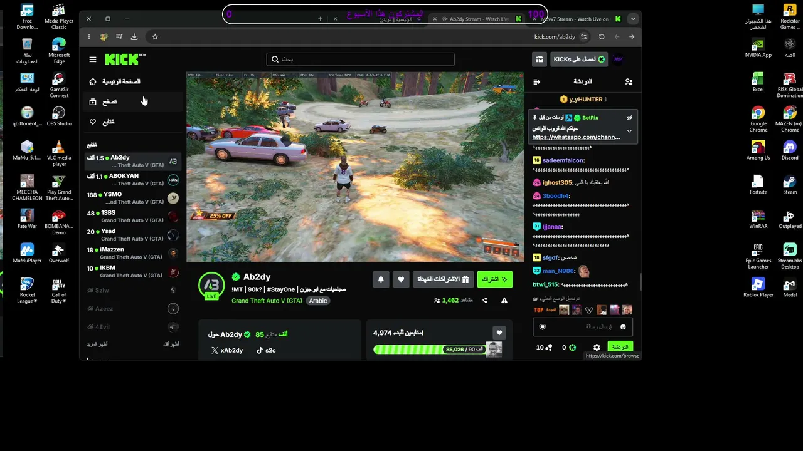Click the report warning triangle icon
This screenshot has height=451, width=803.
504,301
